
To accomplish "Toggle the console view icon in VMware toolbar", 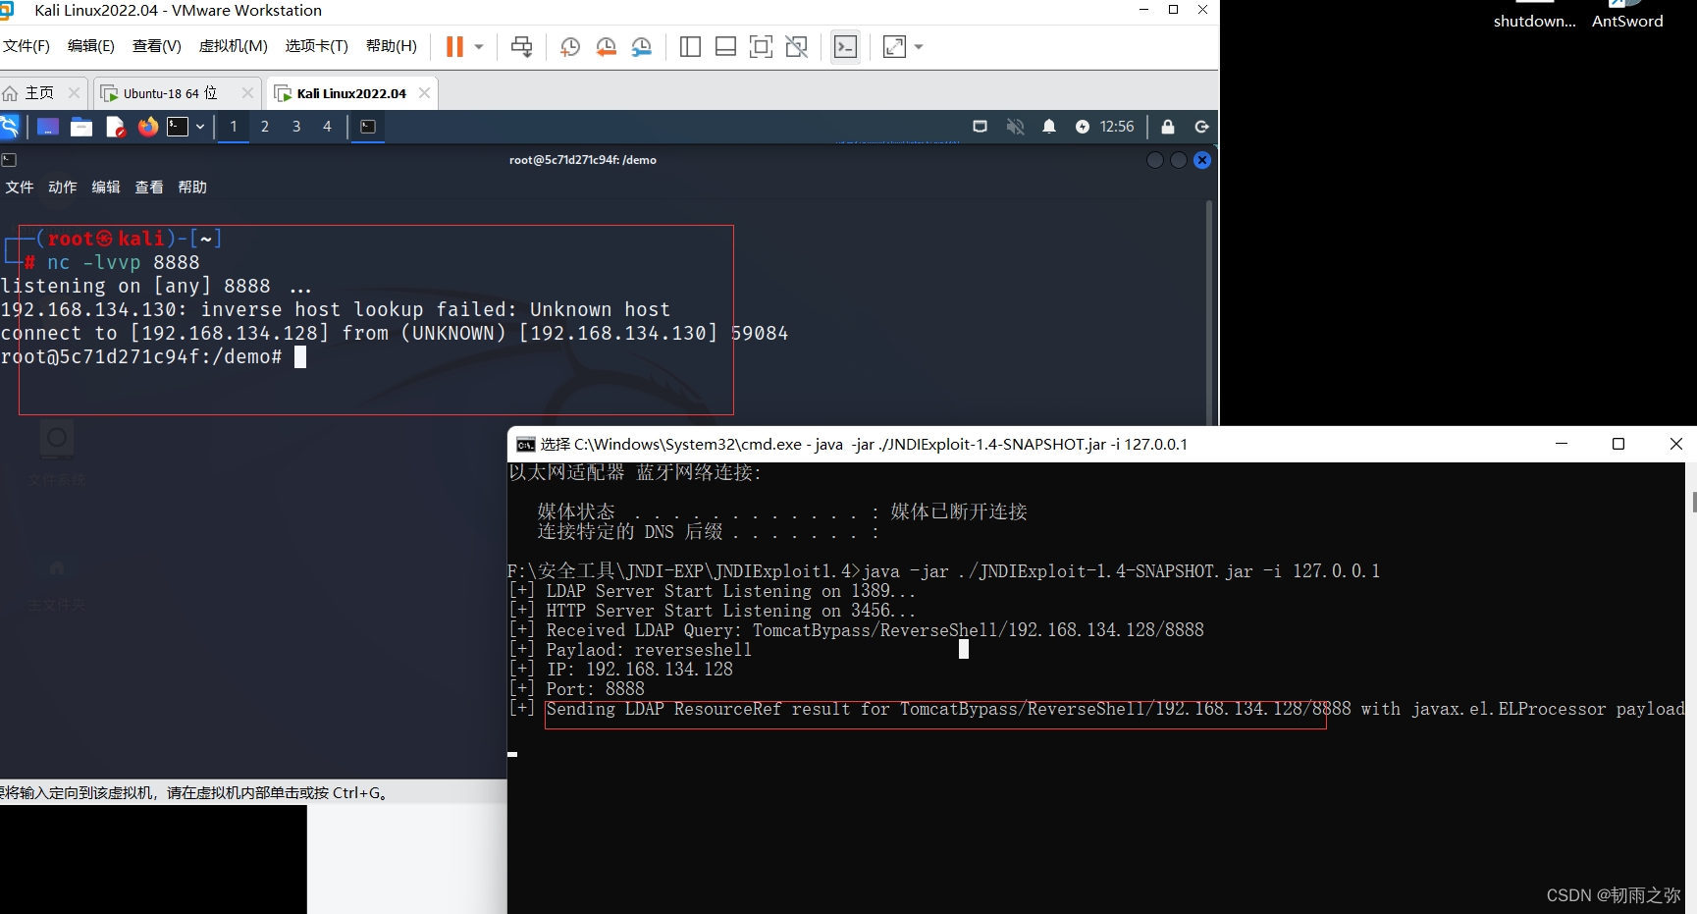I will pyautogui.click(x=845, y=46).
